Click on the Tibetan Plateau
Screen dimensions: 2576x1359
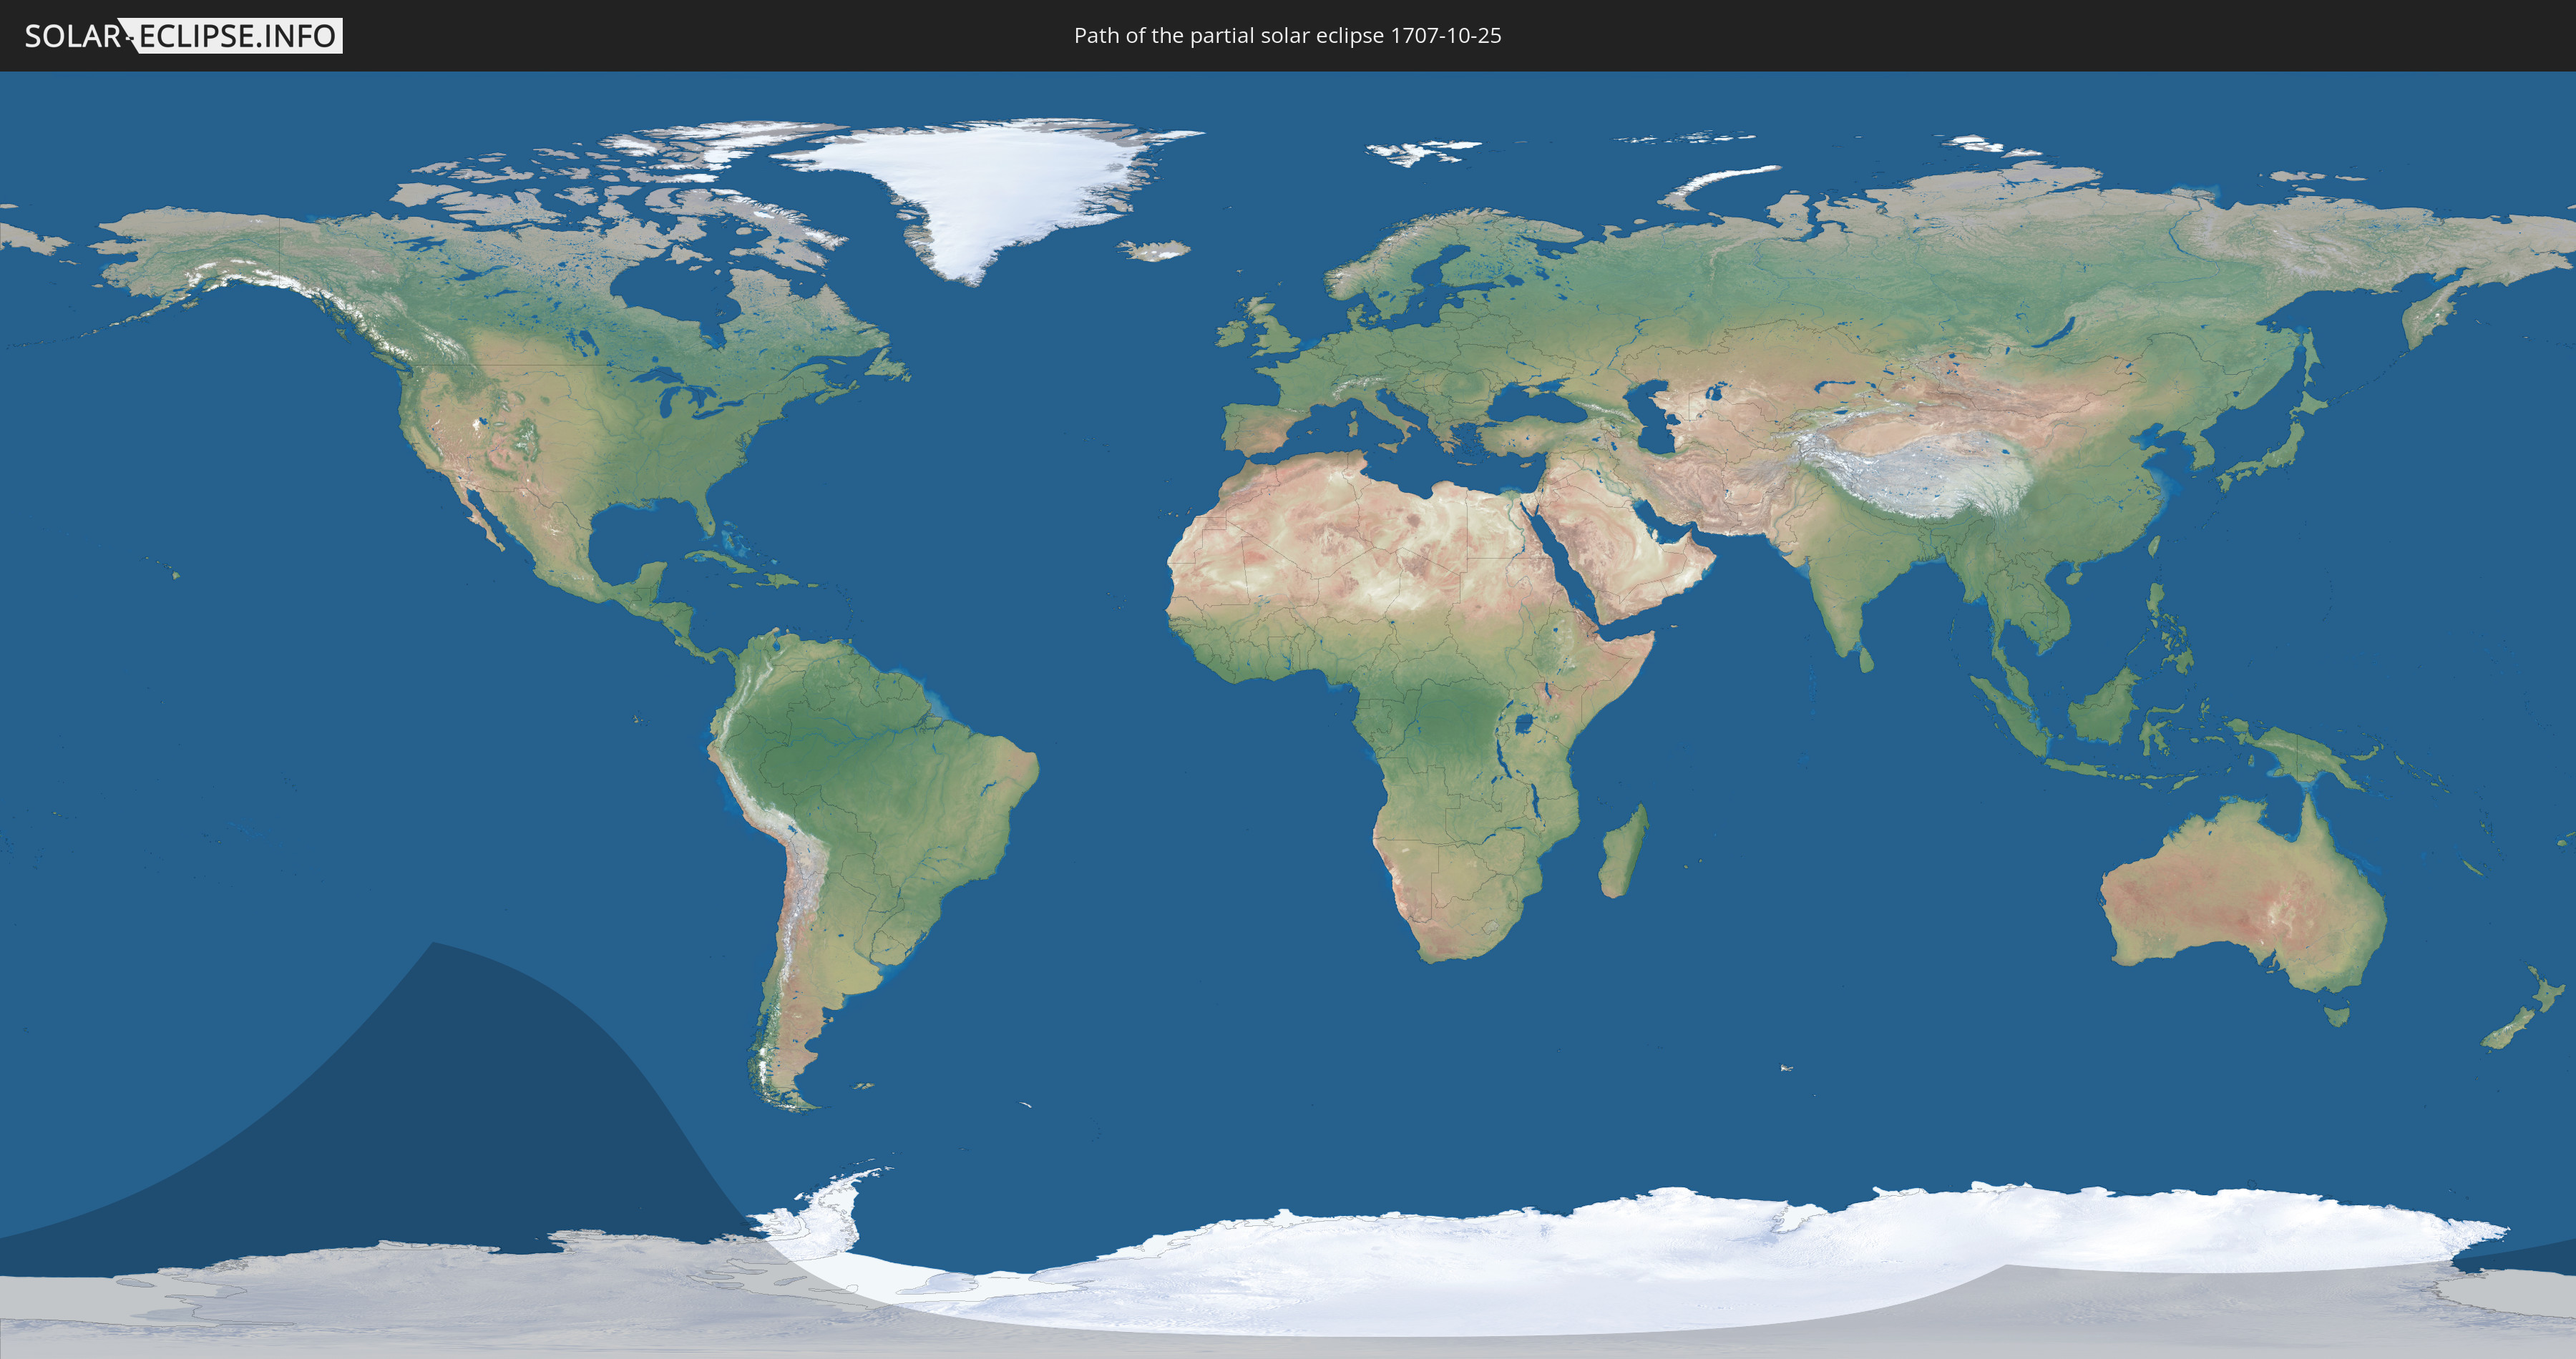(1920, 475)
